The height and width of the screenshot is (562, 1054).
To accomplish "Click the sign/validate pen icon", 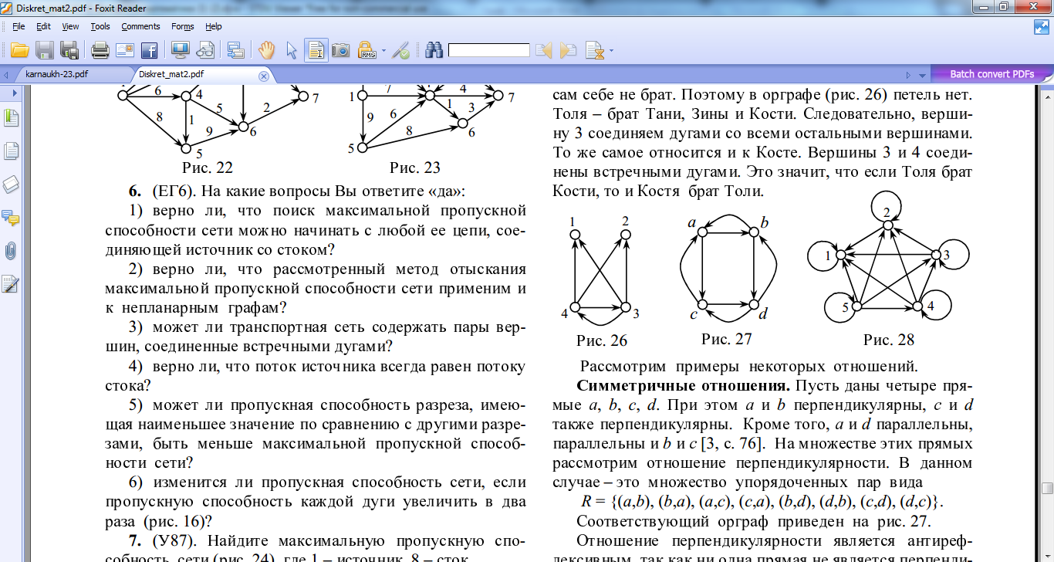I will pos(400,51).
